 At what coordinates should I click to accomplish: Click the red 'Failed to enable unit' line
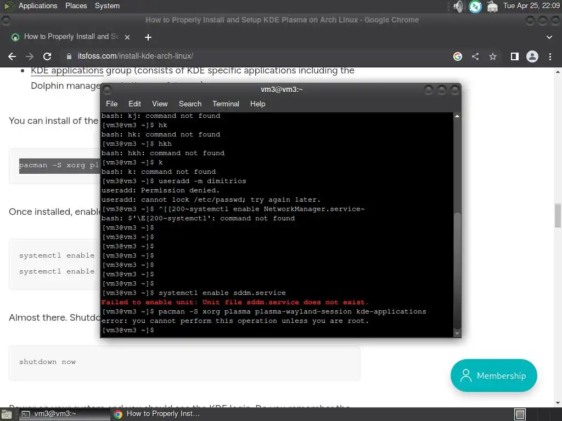235,302
